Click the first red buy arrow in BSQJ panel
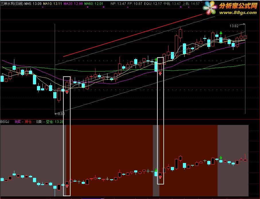The image size is (260, 199). (67, 186)
